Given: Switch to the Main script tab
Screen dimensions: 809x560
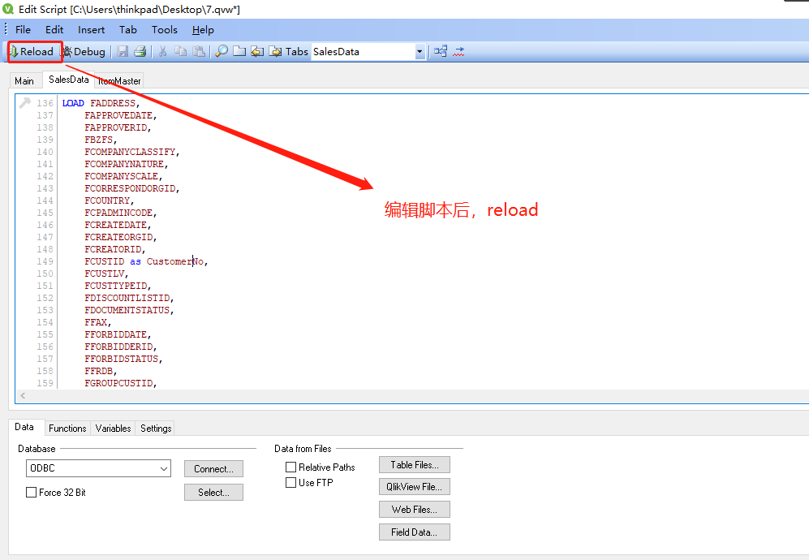Looking at the screenshot, I should point(24,80).
